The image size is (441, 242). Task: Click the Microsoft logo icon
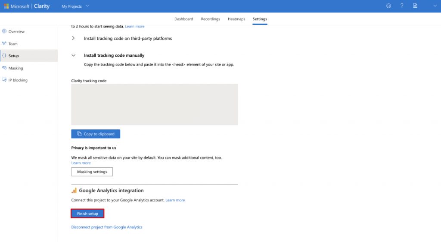click(x=6, y=6)
